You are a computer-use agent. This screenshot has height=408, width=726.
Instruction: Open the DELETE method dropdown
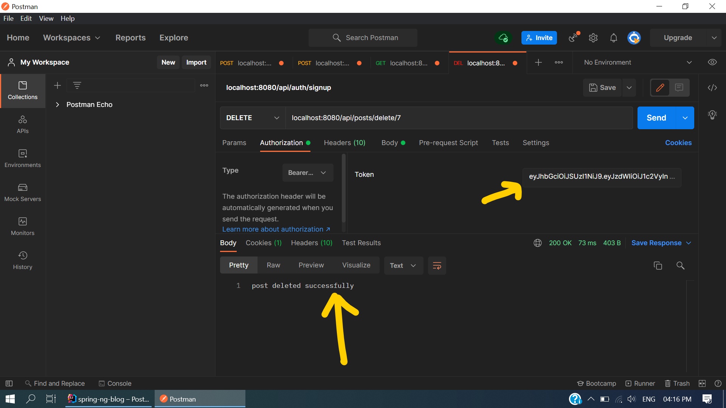(253, 118)
